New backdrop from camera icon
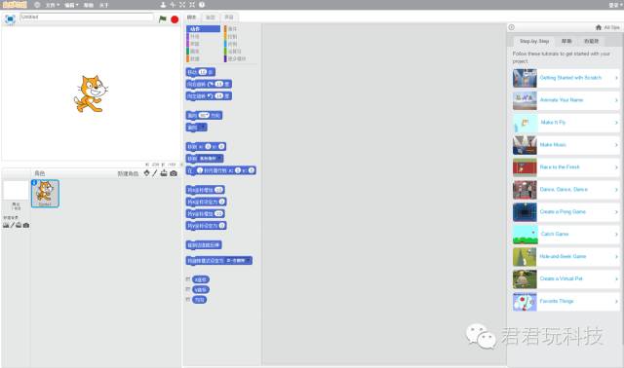 pyautogui.click(x=26, y=225)
